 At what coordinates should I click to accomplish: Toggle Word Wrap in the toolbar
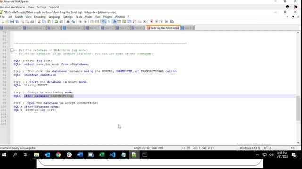point(104,22)
